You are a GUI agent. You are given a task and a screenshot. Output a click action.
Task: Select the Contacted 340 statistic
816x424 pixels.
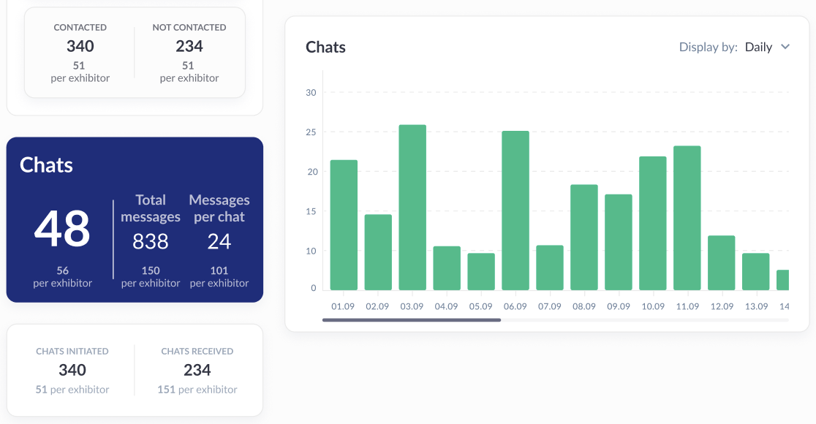tap(80, 46)
